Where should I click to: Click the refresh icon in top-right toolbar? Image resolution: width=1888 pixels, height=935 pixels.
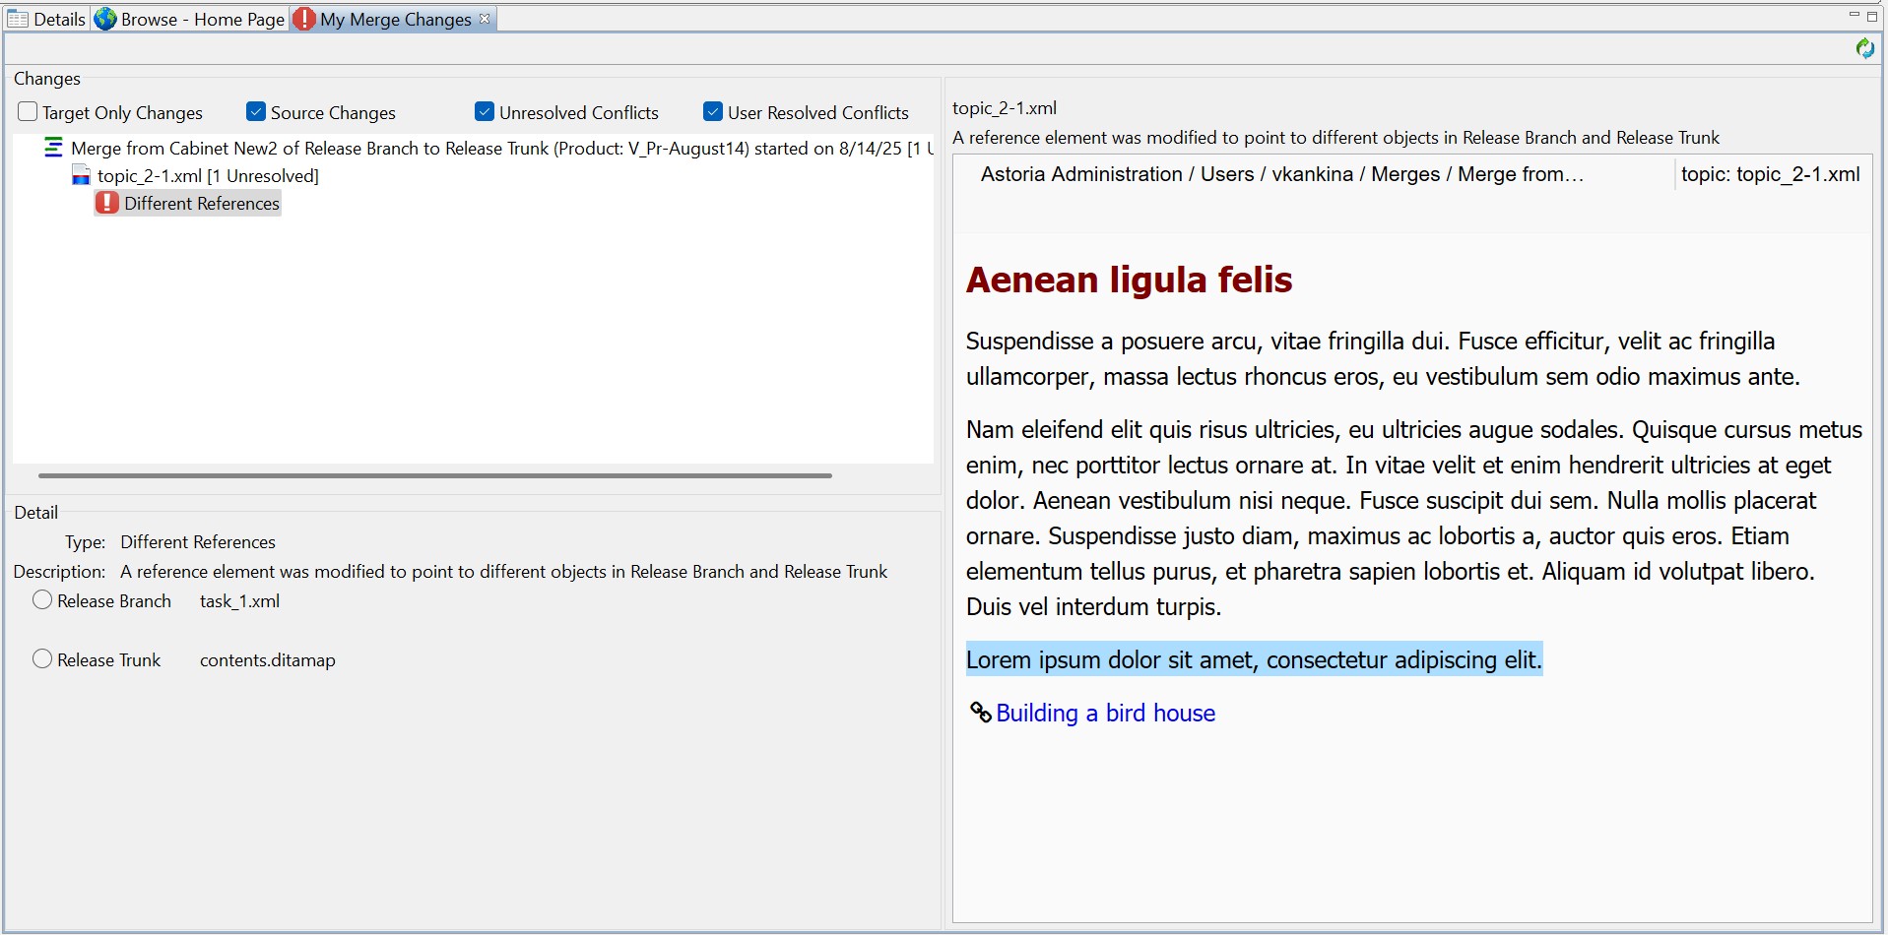tap(1864, 48)
